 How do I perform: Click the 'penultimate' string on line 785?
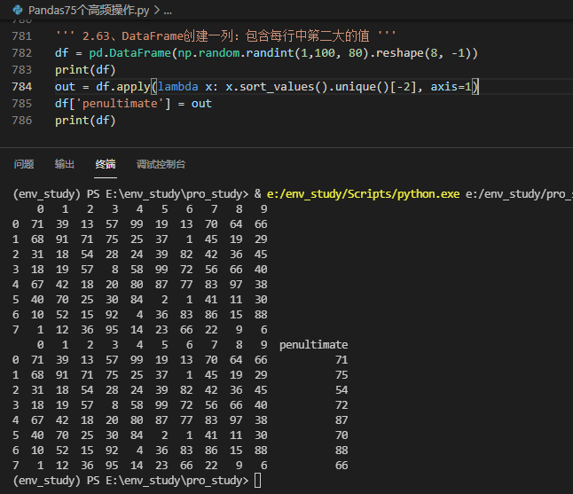[x=121, y=104]
